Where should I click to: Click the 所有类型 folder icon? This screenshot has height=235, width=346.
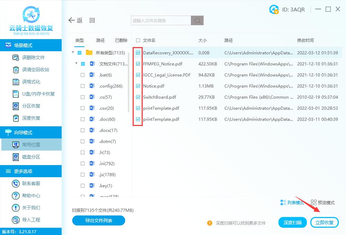pyautogui.click(x=89, y=53)
